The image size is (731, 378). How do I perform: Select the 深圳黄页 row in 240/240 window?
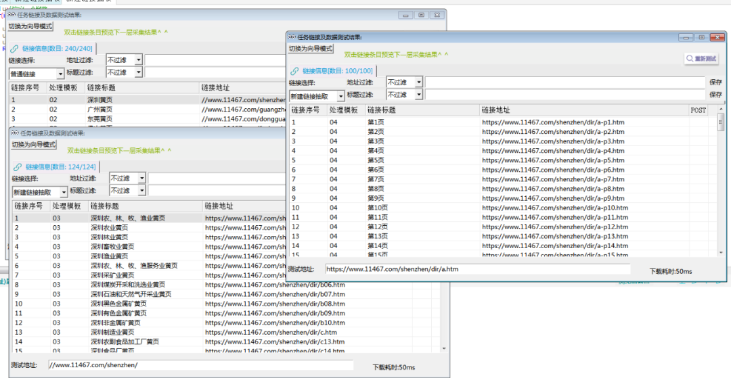click(x=148, y=99)
